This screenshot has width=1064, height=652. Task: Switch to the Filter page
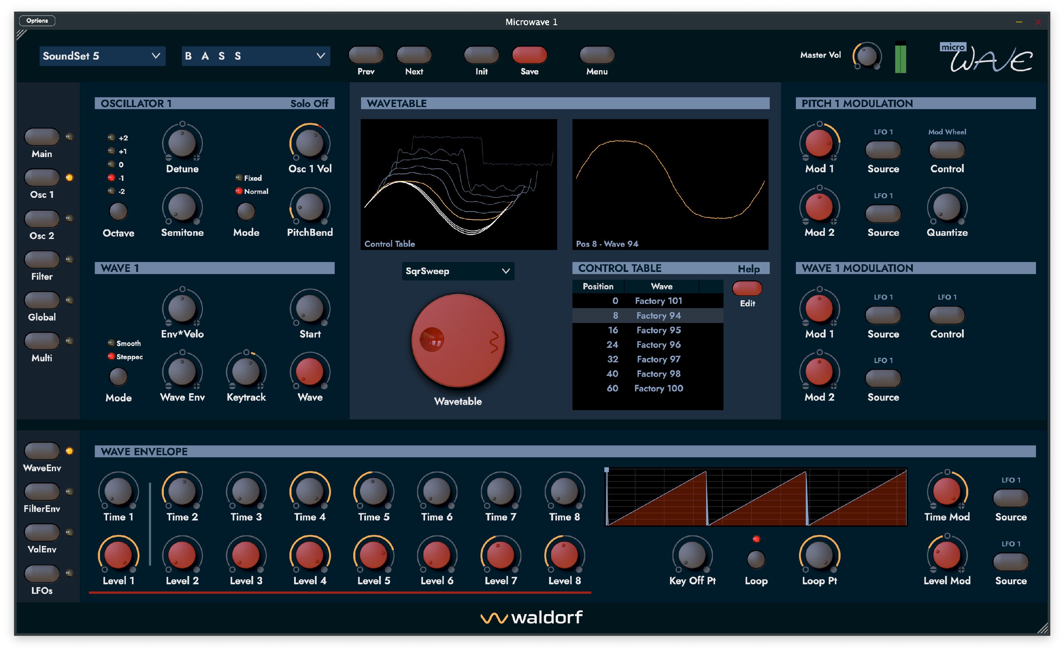point(42,260)
